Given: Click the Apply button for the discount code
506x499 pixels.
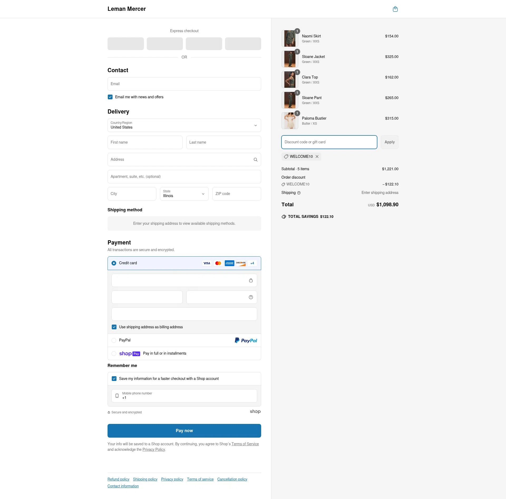Looking at the screenshot, I should coord(390,142).
